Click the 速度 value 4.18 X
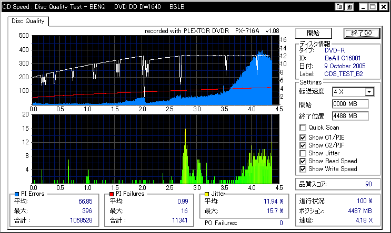Image resolution: width=391 pixels, height=233 pixels. 364,220
